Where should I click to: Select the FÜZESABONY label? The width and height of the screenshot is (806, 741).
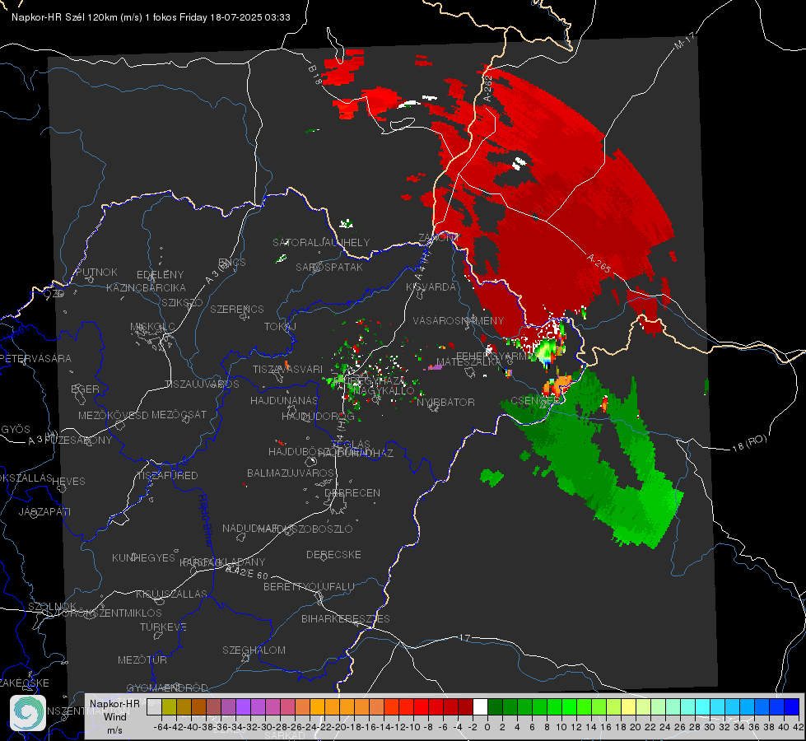click(x=78, y=440)
